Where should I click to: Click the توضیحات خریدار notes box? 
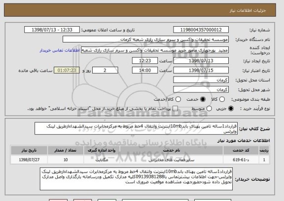pyautogui.click(x=136, y=179)
